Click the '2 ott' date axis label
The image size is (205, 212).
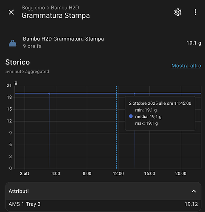(x=25, y=173)
